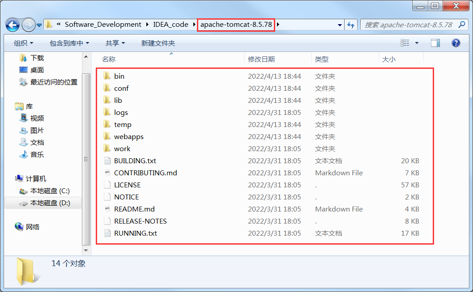Click the folder icon in address bar
Viewport: 473px width, 292px height.
coord(49,25)
